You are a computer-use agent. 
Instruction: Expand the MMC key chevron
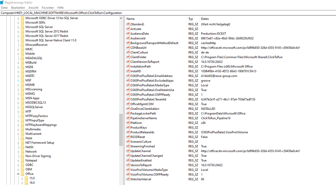18,49
